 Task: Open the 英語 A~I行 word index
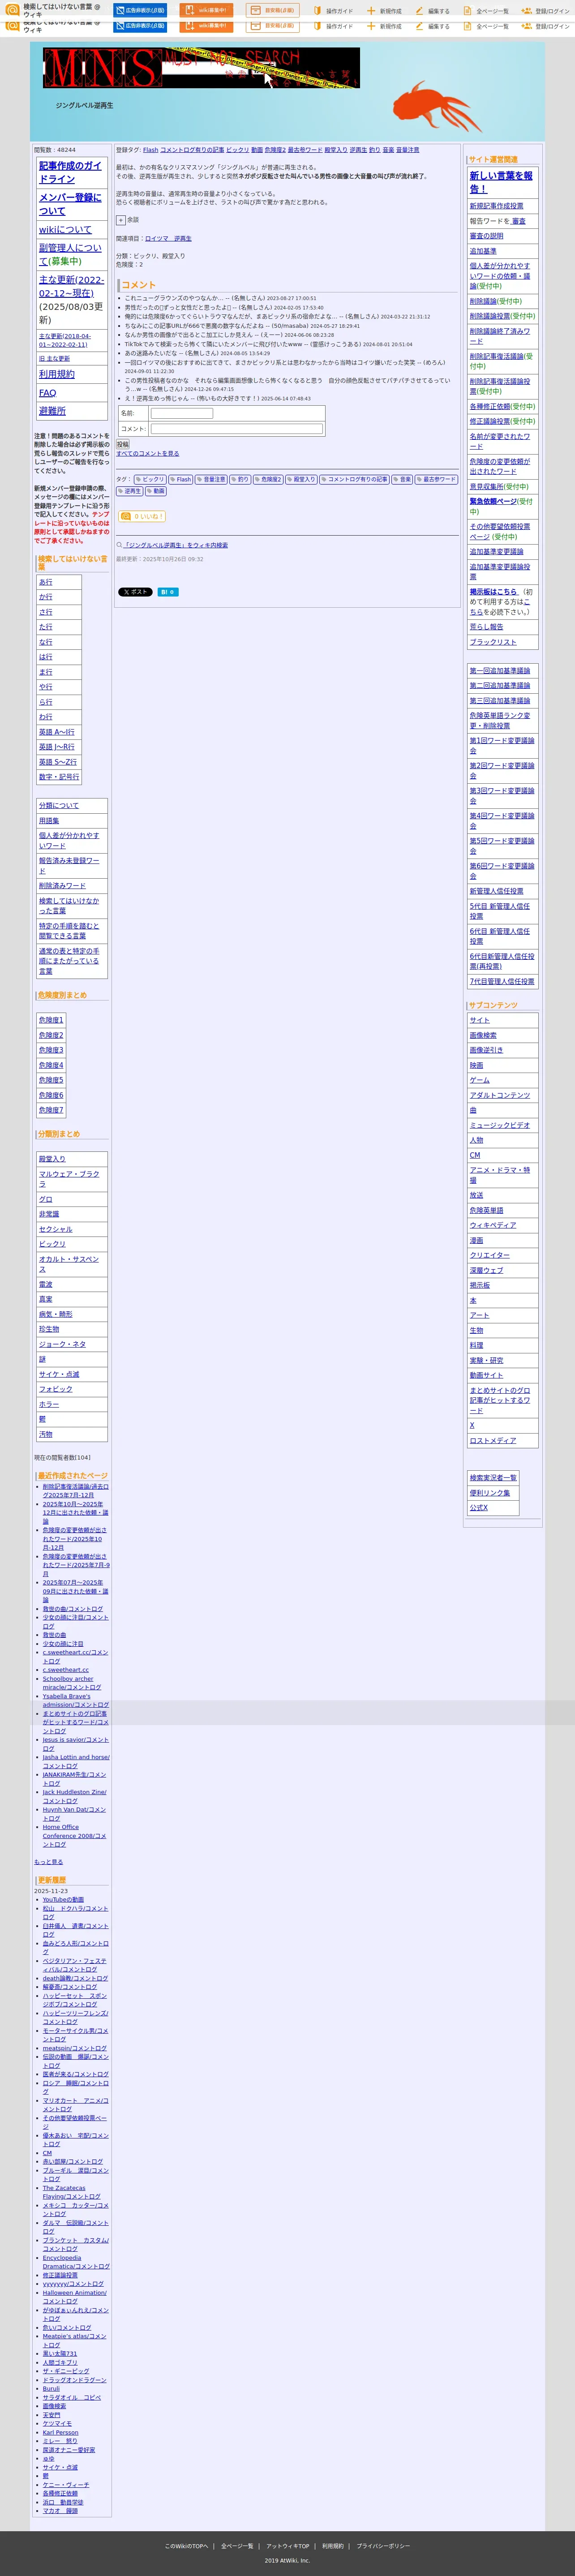[x=57, y=732]
